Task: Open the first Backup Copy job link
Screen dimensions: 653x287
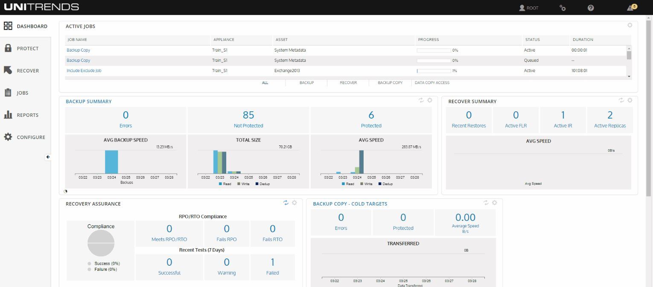Action: pos(78,50)
